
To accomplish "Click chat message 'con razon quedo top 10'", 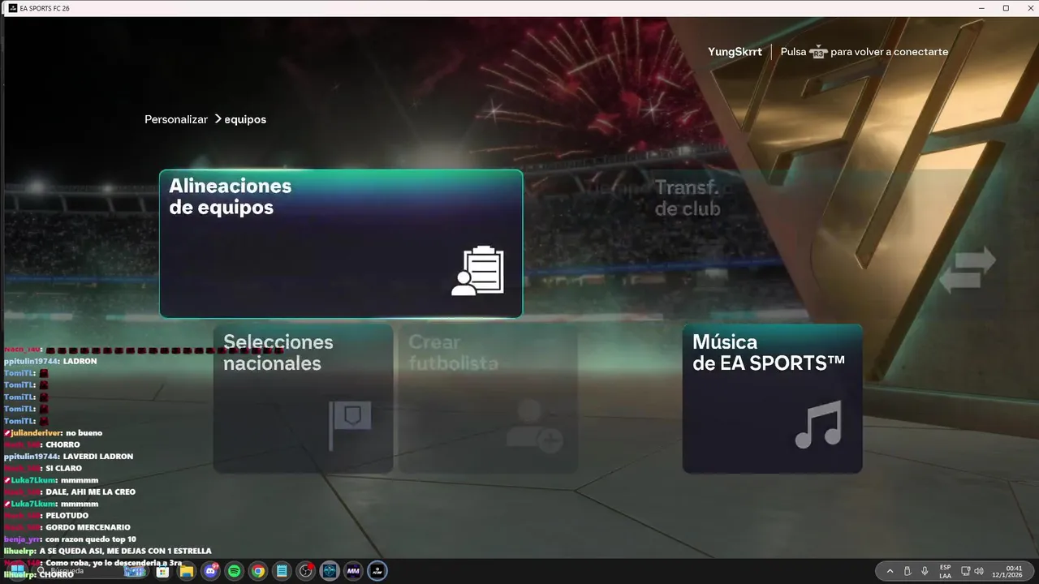I will pos(91,539).
